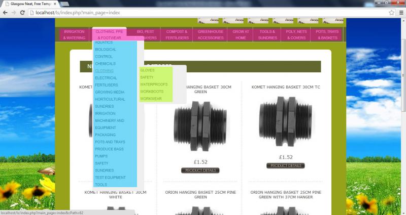Click green hanging basket product image
This screenshot has width=406, height=215.
click(200, 126)
